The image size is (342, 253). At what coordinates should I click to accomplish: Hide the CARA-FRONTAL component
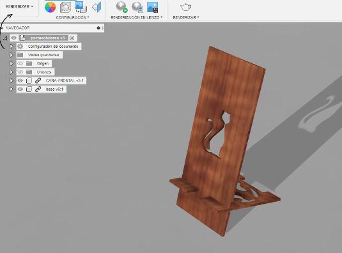pyautogui.click(x=20, y=80)
